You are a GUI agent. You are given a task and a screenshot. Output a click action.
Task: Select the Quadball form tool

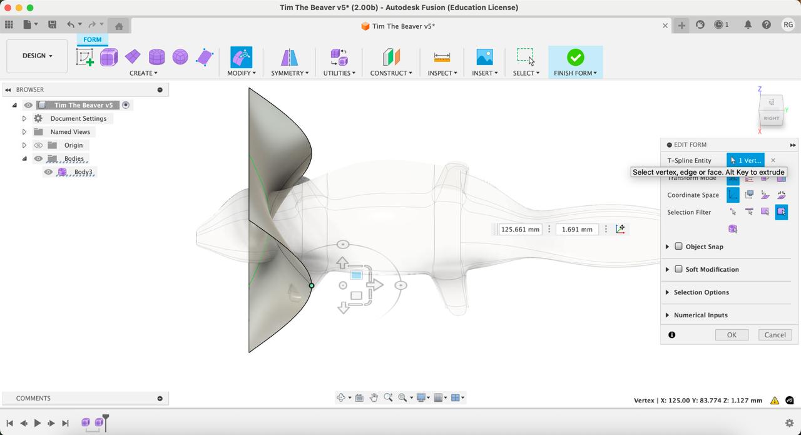click(x=180, y=57)
